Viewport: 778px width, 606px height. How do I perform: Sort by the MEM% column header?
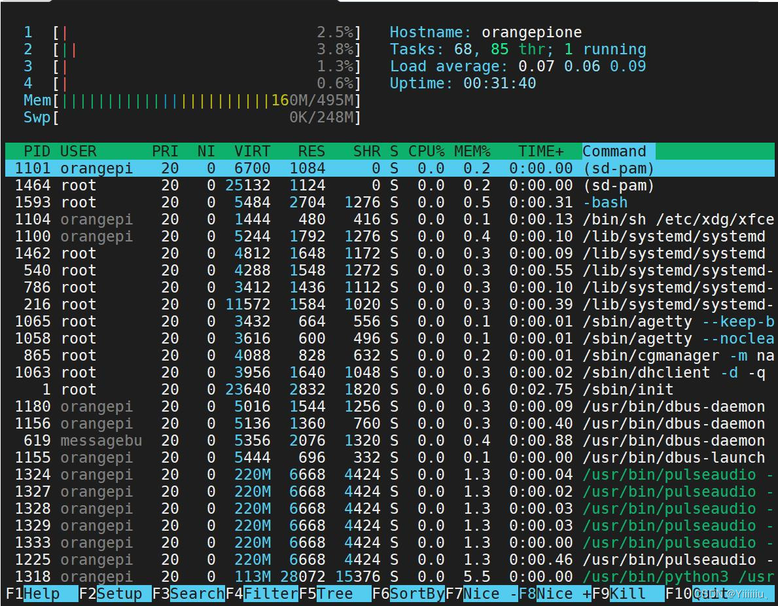[472, 151]
